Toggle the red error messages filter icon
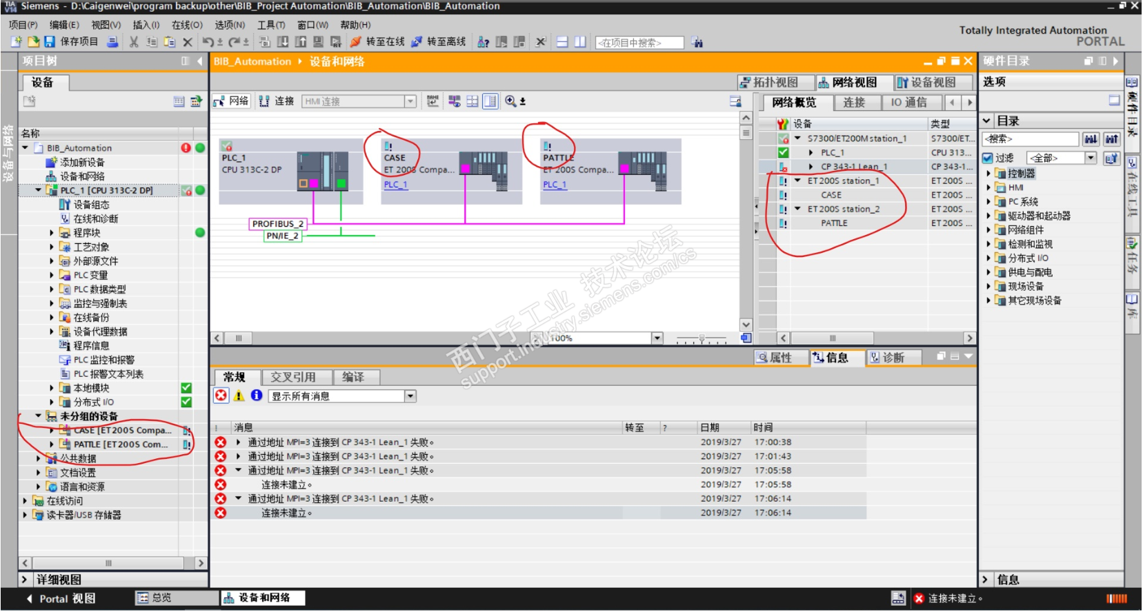 pos(221,396)
